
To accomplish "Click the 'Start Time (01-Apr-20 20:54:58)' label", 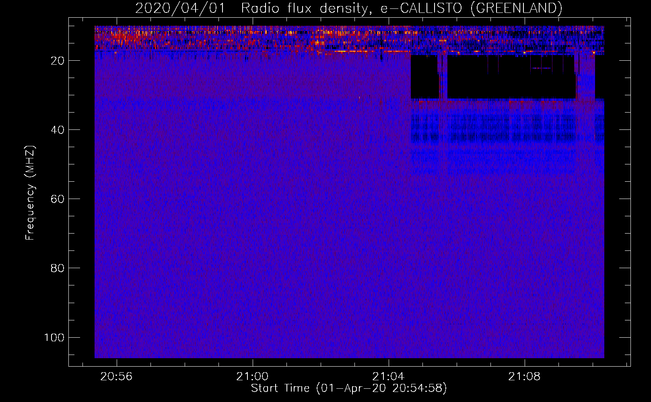I will coord(349,388).
